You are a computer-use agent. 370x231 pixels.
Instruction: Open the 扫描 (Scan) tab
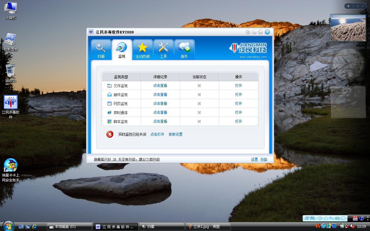(x=101, y=50)
